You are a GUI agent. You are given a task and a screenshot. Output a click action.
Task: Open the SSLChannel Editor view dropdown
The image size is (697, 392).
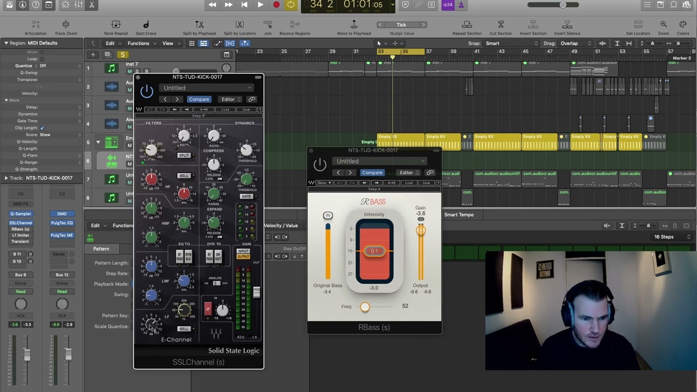point(231,99)
